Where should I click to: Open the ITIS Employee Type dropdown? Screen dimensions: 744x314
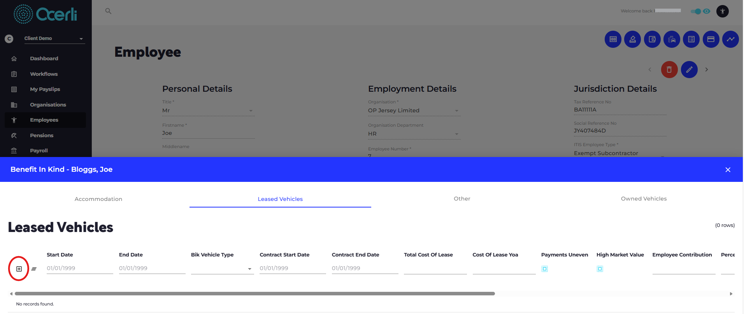pyautogui.click(x=620, y=153)
